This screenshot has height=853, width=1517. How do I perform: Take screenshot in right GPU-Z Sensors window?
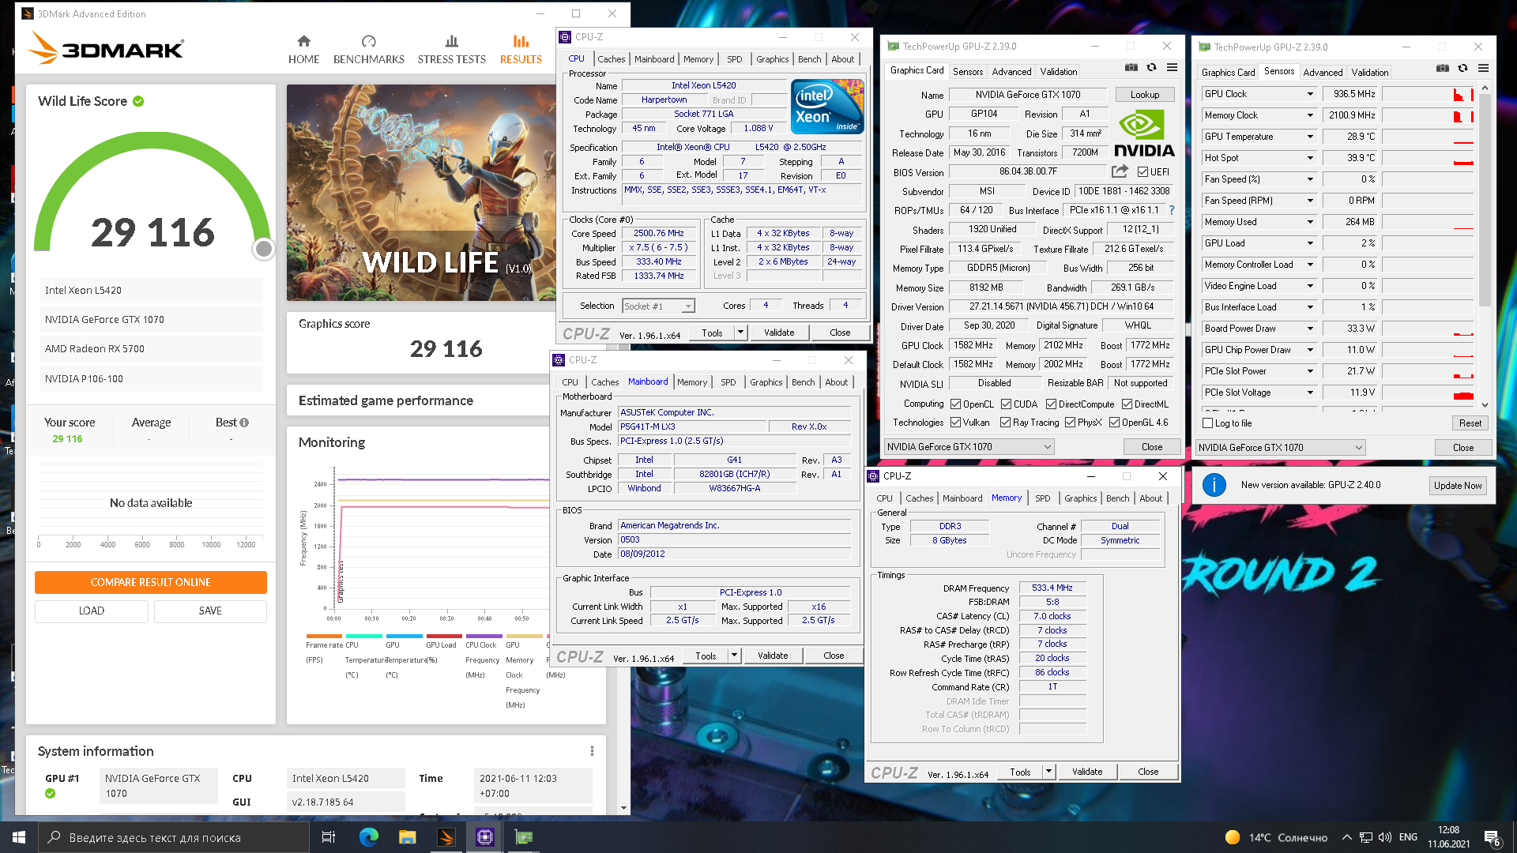[x=1443, y=69]
